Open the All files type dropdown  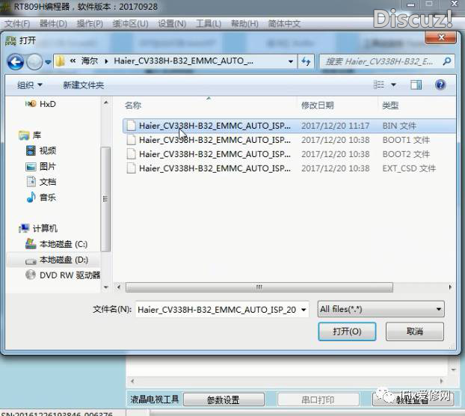click(x=381, y=309)
